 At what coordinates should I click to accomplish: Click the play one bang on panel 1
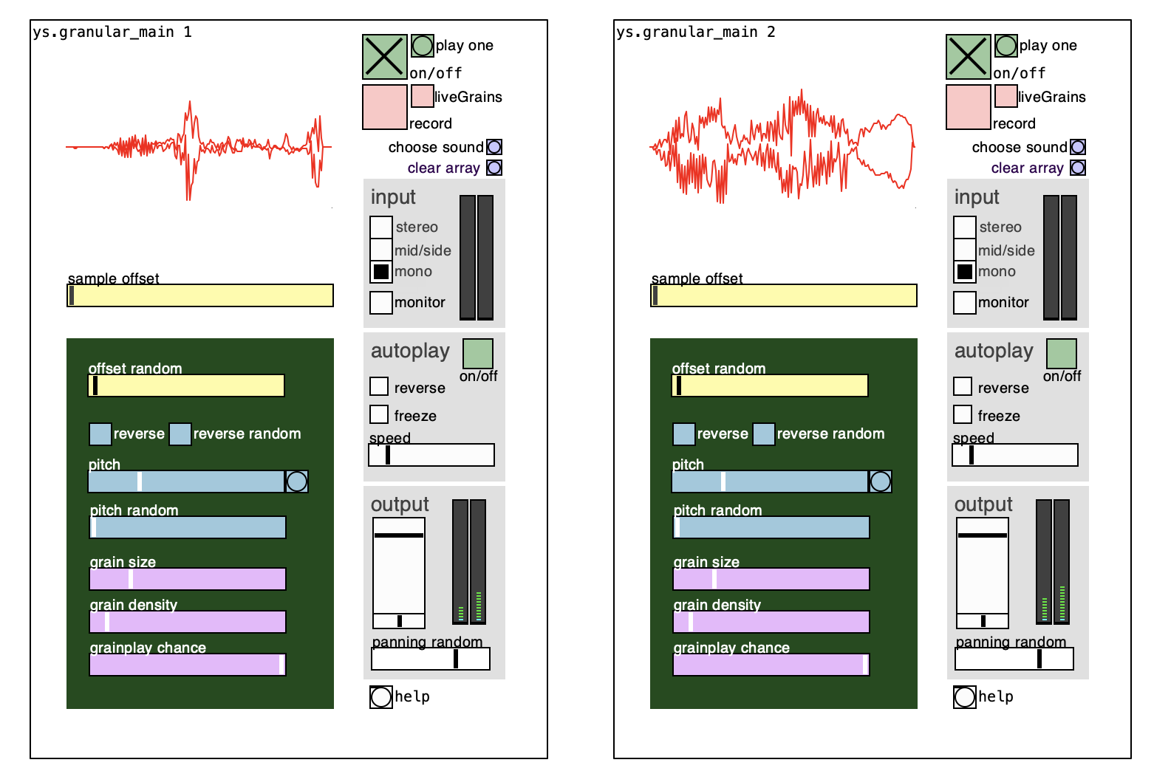point(421,46)
